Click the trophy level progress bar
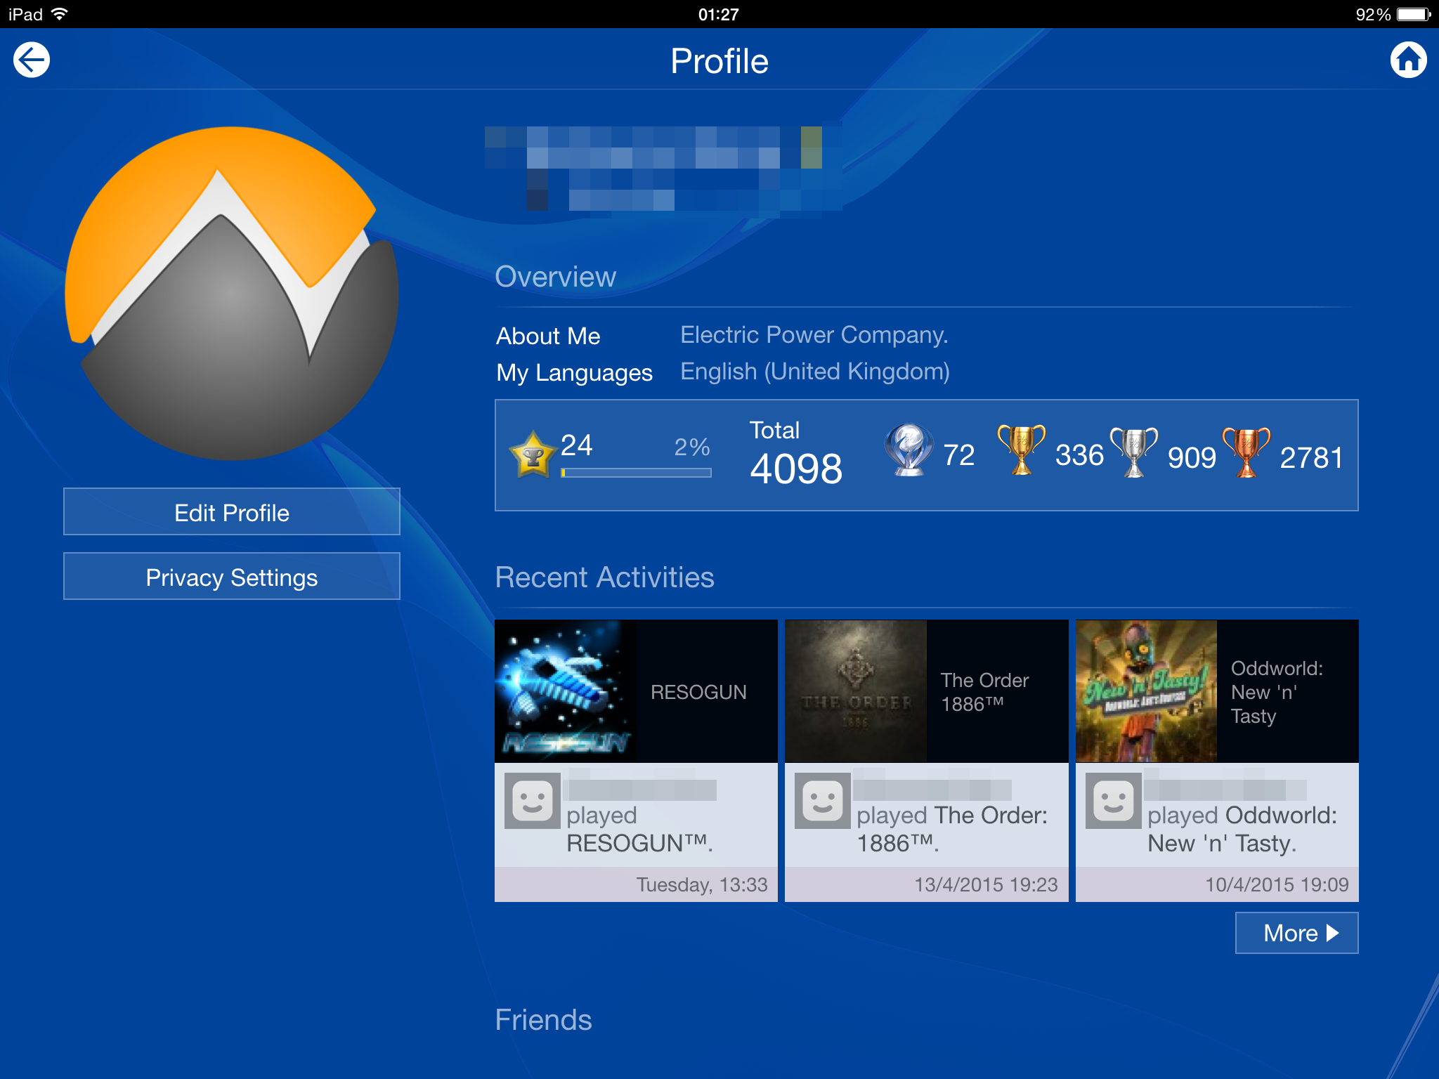 point(636,473)
